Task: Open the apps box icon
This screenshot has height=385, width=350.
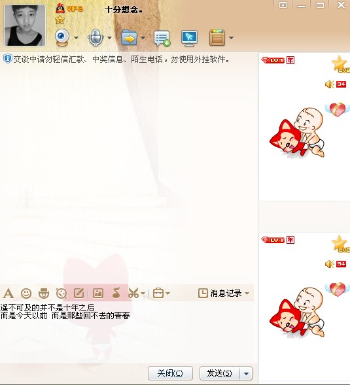Action: tap(217, 37)
